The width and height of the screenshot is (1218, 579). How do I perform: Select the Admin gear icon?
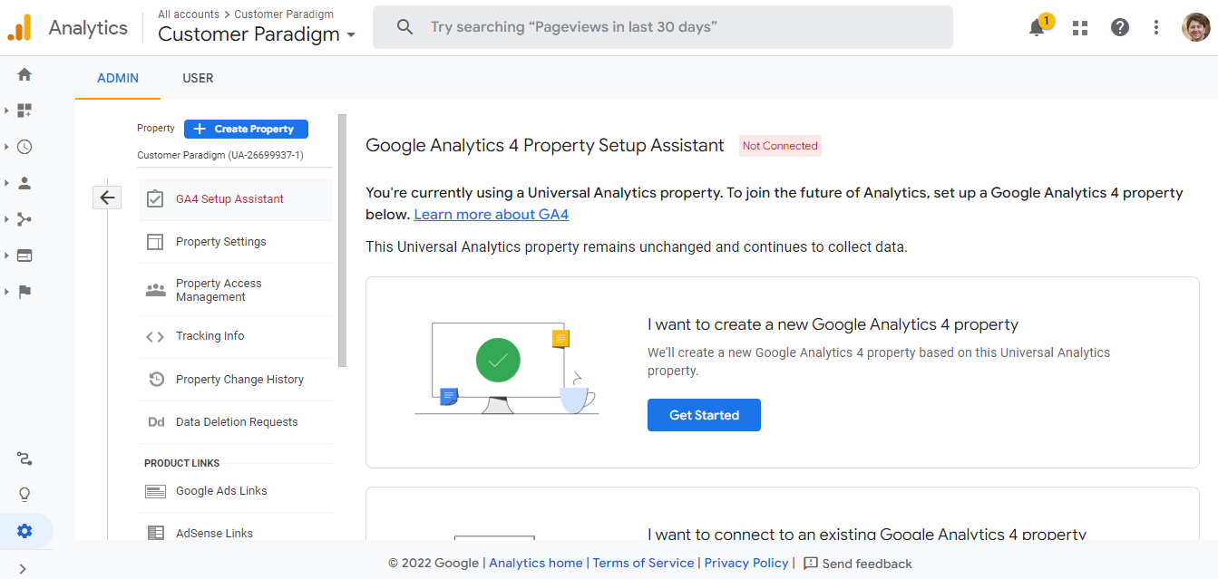pyautogui.click(x=24, y=531)
